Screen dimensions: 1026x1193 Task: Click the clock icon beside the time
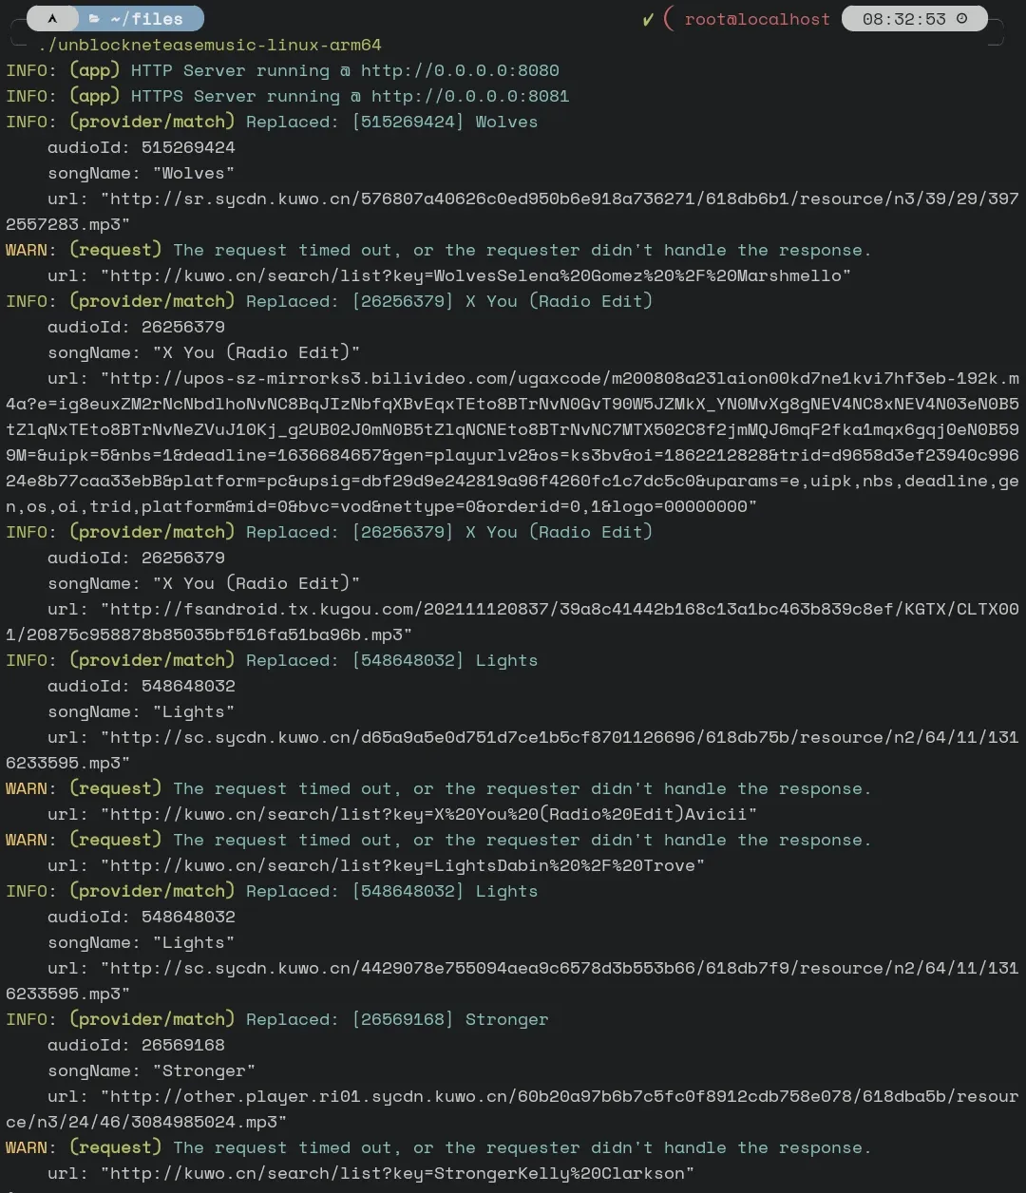(961, 18)
